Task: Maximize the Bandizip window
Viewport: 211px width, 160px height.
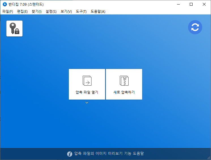Action: click(191, 4)
